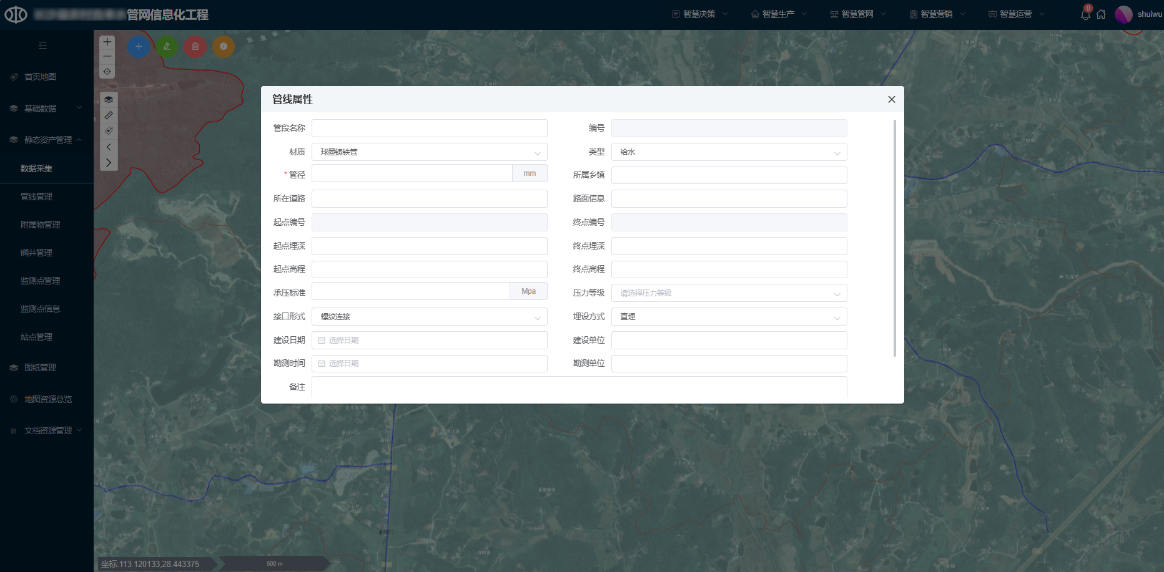The image size is (1164, 572).
Task: Click the red trash delete button
Action: click(x=195, y=47)
